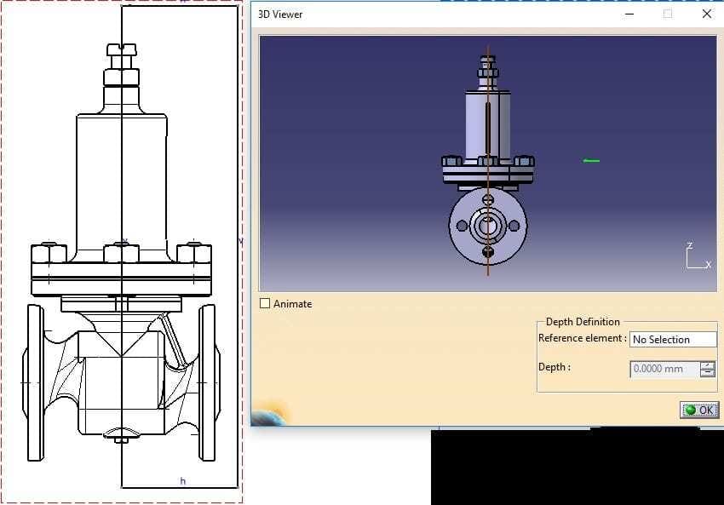This screenshot has width=724, height=505.
Task: Click the 'h' label below the drawing
Action: tap(182, 481)
